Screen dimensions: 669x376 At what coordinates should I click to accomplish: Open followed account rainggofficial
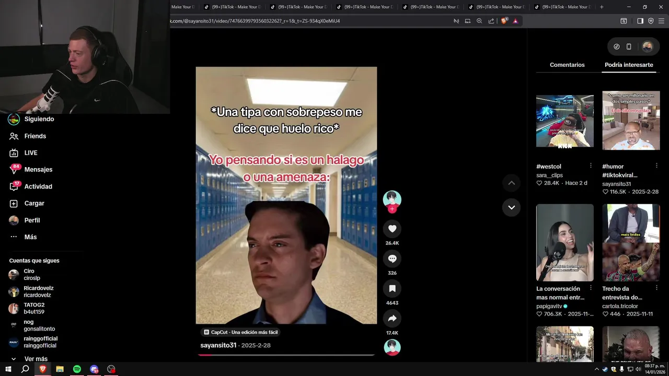coord(33,342)
